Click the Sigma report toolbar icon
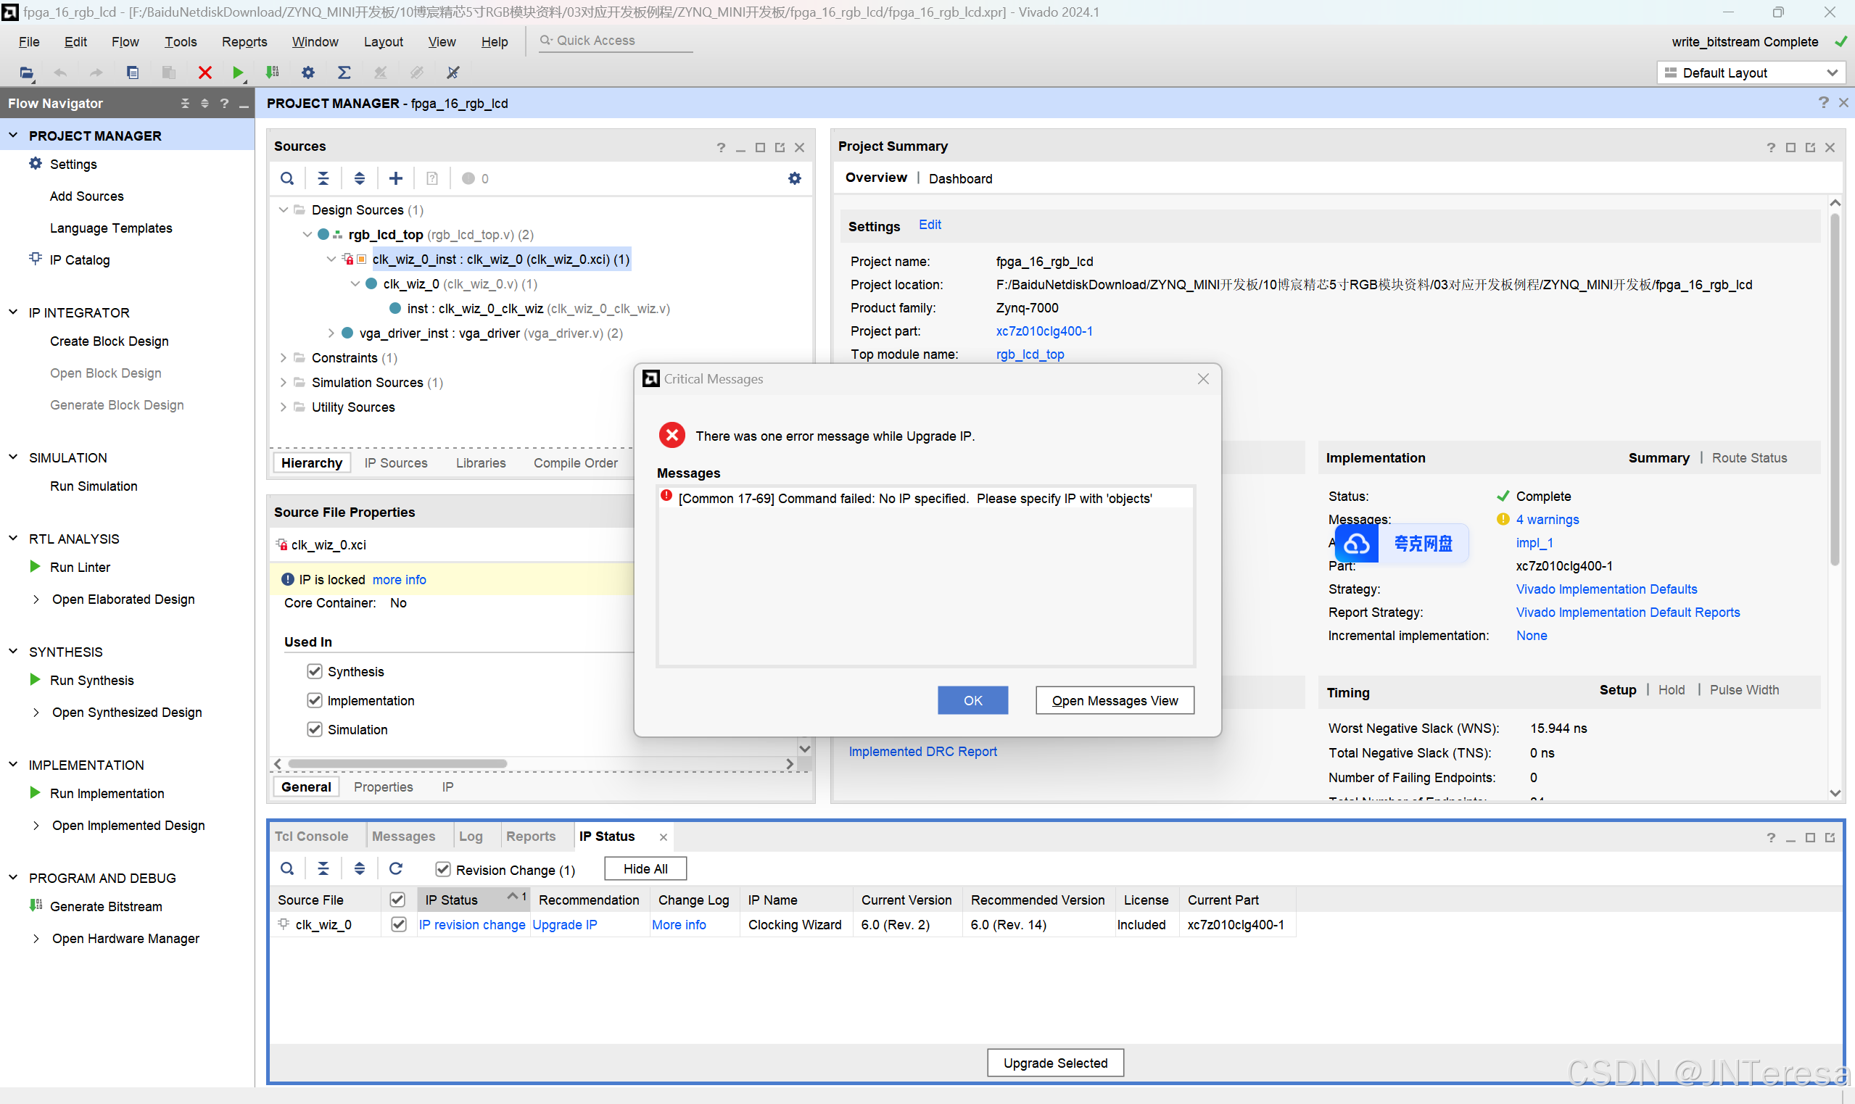1855x1104 pixels. 344,72
